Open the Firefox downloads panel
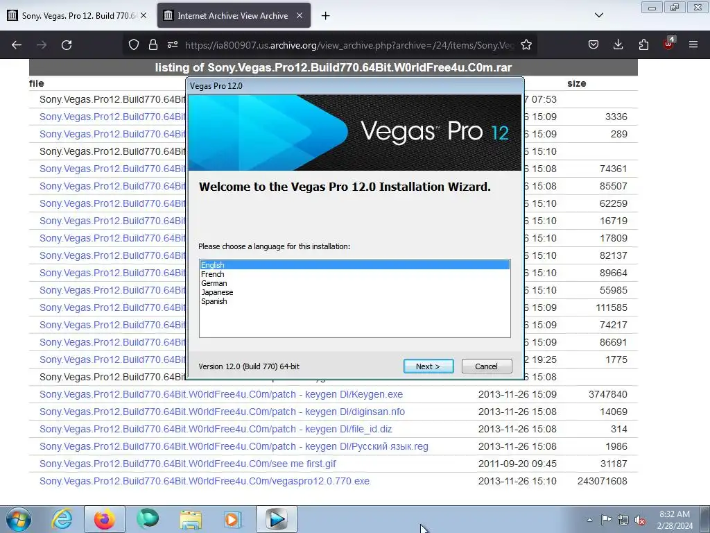The height and width of the screenshot is (533, 710). pyautogui.click(x=618, y=45)
